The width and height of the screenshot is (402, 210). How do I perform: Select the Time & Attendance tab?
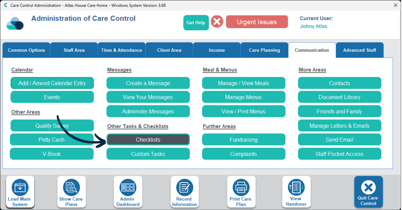[122, 50]
